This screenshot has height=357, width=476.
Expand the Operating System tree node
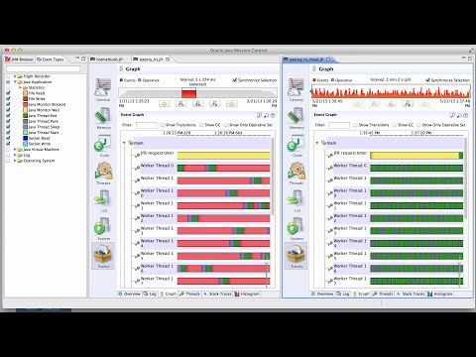point(15,161)
